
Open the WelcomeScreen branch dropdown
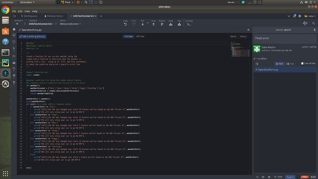(x=71, y=24)
